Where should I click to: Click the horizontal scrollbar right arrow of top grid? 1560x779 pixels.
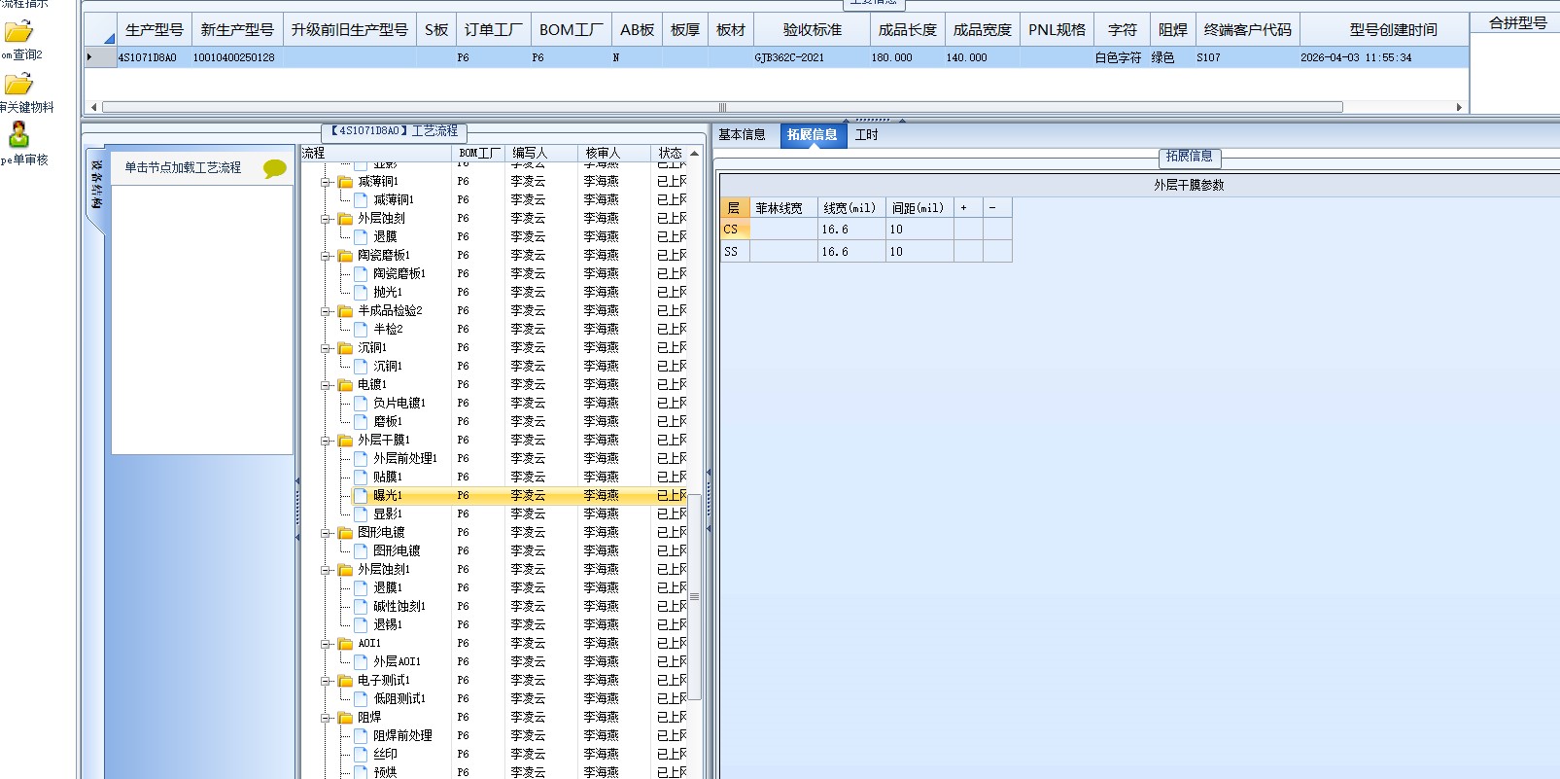tap(1459, 107)
